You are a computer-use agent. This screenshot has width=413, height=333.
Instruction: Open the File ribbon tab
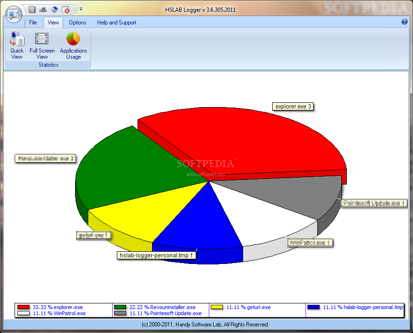pos(33,23)
